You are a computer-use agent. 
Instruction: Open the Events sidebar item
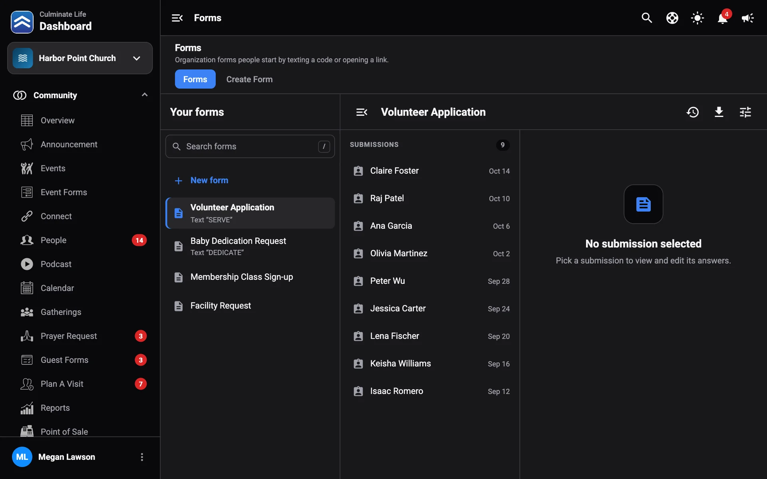80,168
